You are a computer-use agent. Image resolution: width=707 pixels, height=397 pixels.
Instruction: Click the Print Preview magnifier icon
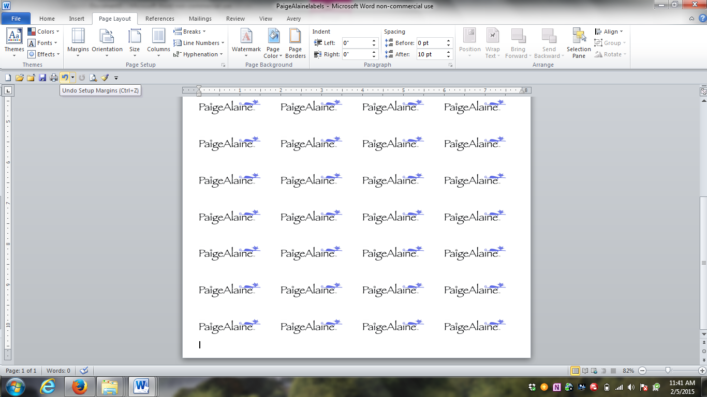93,78
